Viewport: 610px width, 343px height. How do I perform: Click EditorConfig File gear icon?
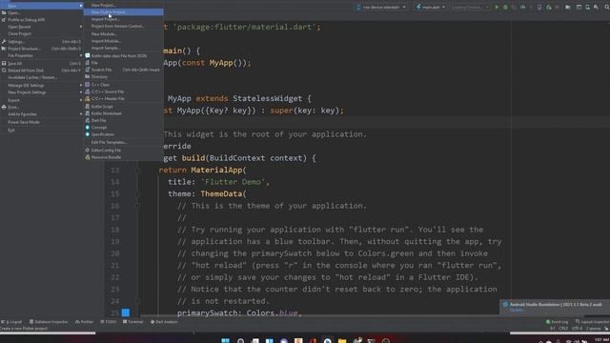click(88, 150)
